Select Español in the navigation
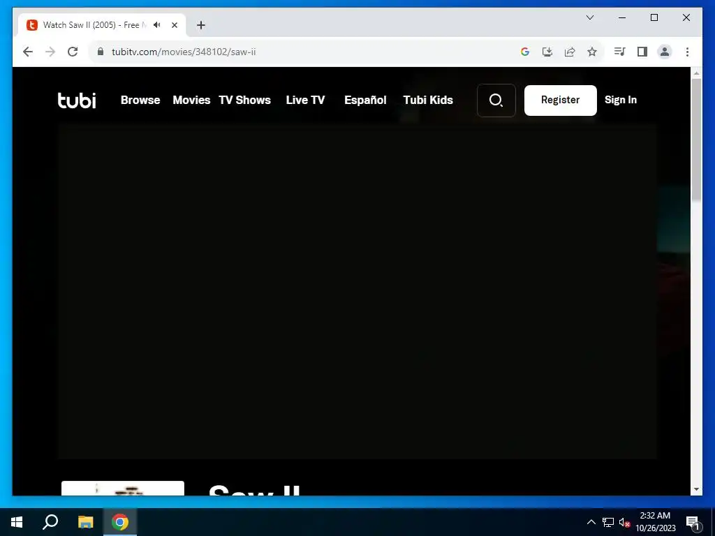The height and width of the screenshot is (536, 715). [365, 100]
